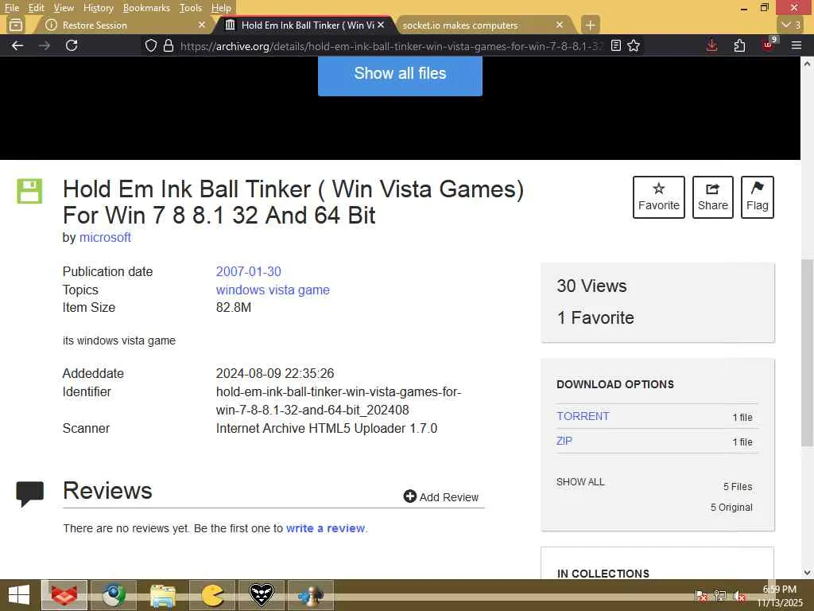814x611 pixels.
Task: Open the Edit menu
Action: click(36, 8)
